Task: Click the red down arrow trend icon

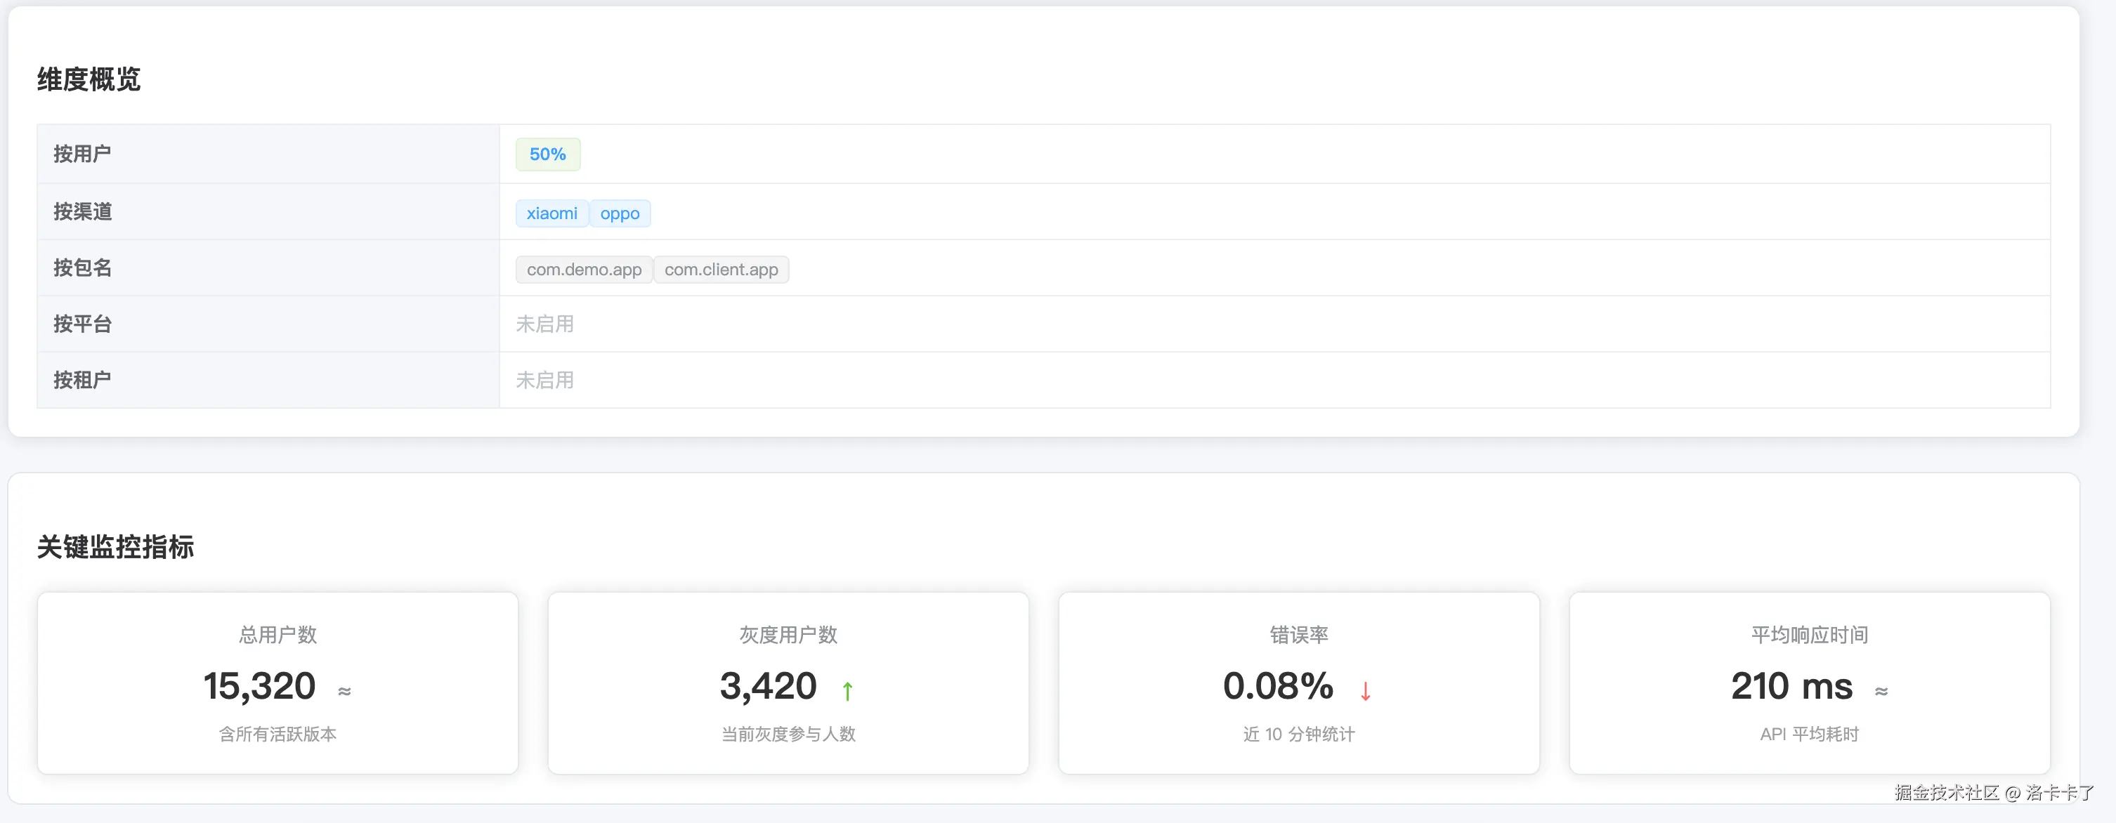Action: [1365, 691]
